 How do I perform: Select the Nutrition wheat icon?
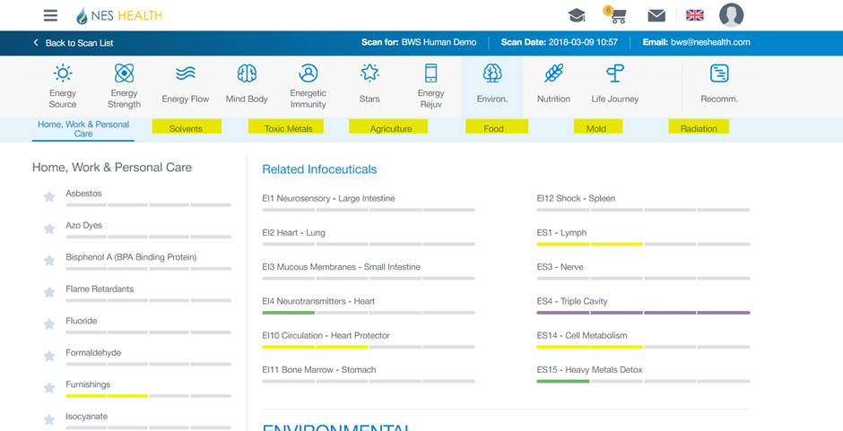coord(553,73)
